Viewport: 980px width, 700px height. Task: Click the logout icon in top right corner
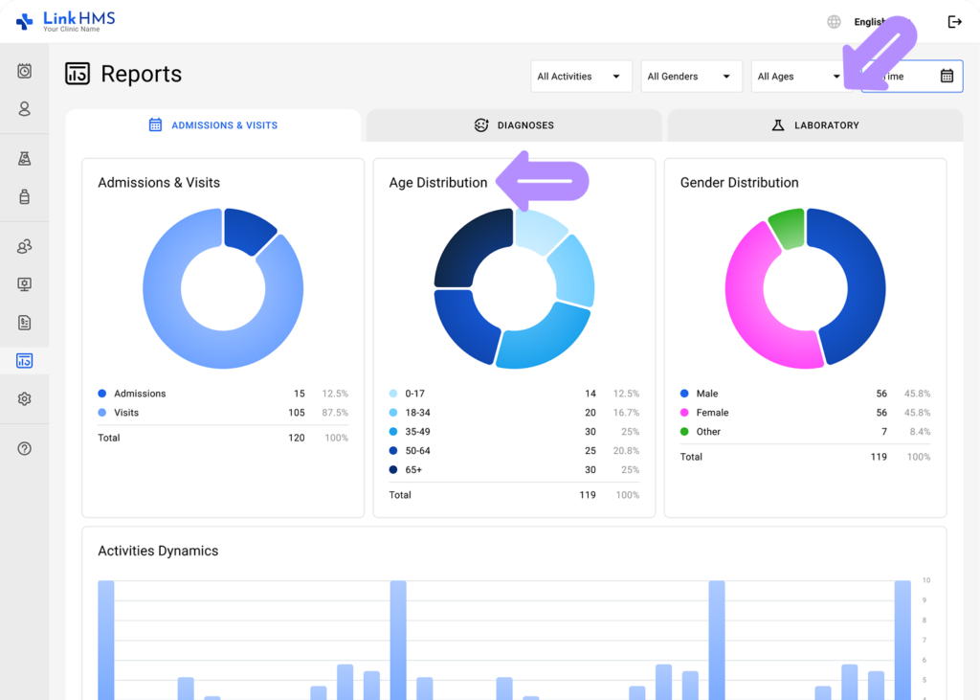(x=954, y=21)
